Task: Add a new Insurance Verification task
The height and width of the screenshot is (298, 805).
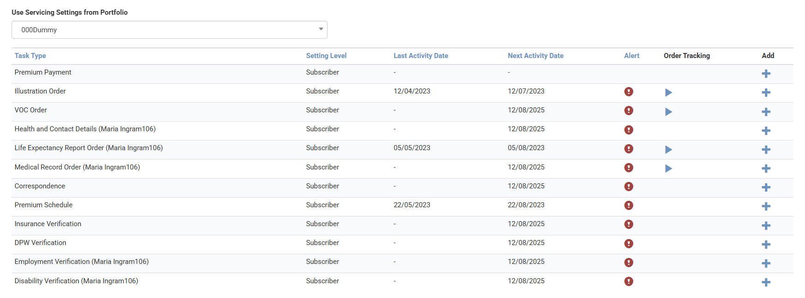Action: [x=766, y=226]
